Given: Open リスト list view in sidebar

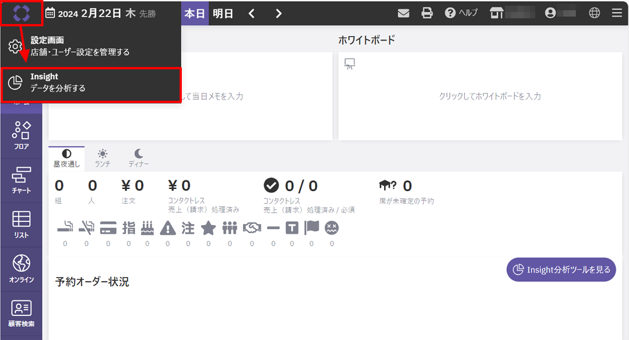Looking at the screenshot, I should pyautogui.click(x=21, y=224).
